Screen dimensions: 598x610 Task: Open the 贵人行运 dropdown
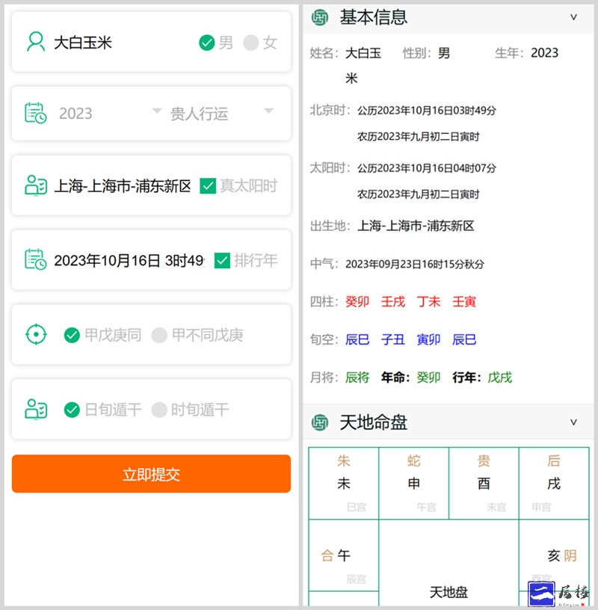click(x=221, y=113)
